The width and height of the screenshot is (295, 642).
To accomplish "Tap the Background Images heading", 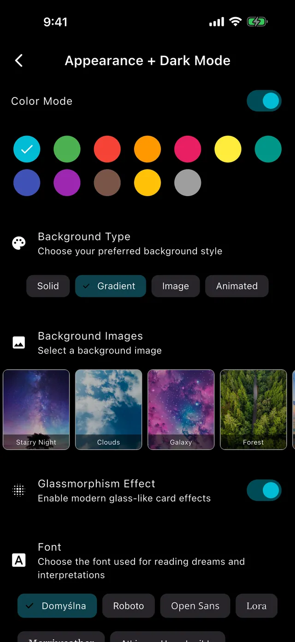I will [x=90, y=336].
